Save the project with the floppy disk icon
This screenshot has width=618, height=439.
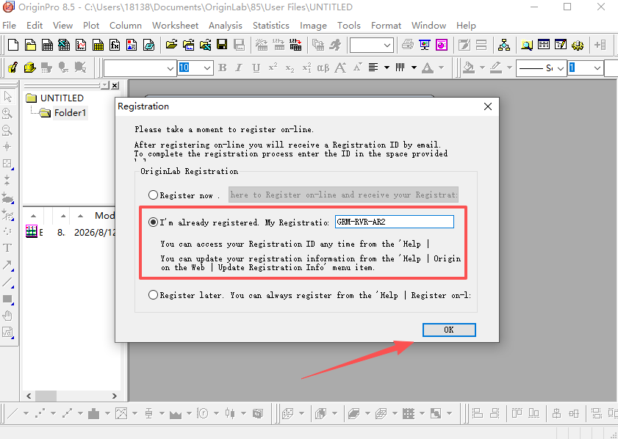222,45
